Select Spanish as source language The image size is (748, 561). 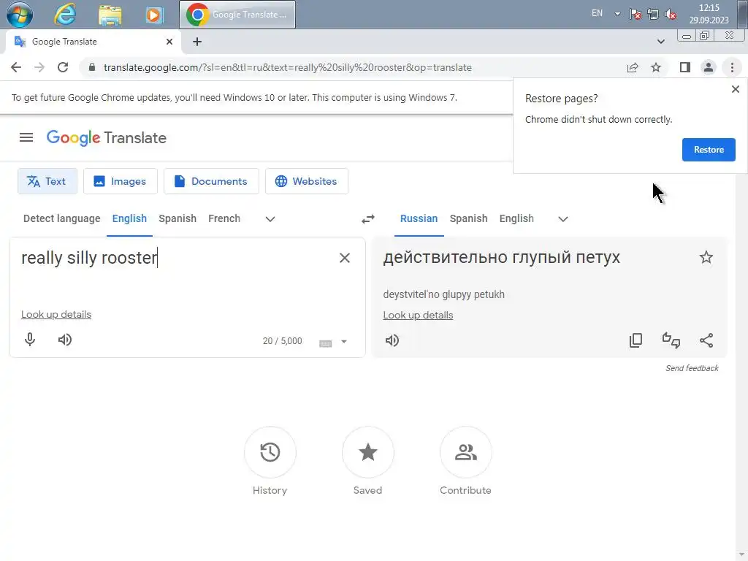(x=178, y=218)
